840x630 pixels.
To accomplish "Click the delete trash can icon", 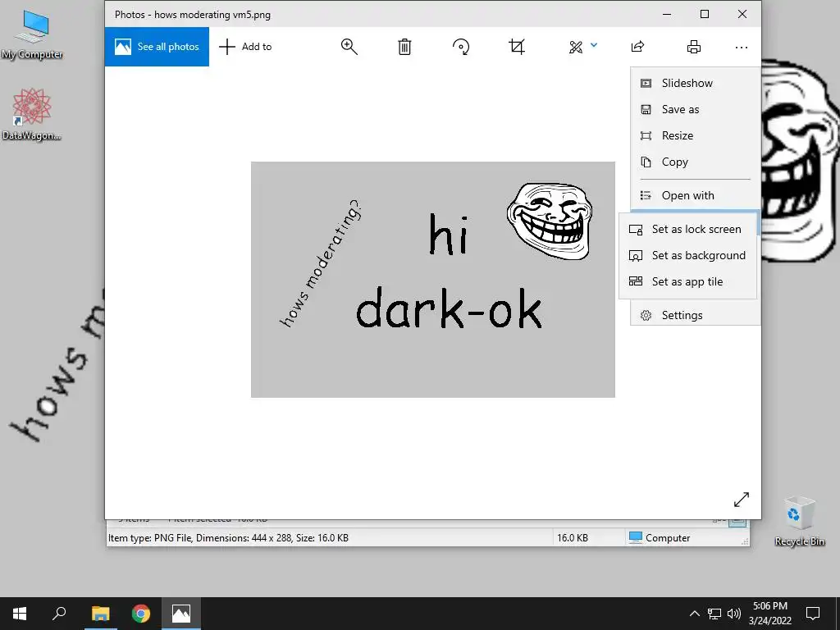I will [404, 47].
